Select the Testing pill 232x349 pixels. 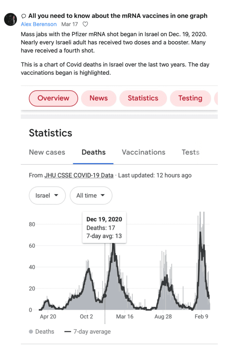[x=190, y=98]
